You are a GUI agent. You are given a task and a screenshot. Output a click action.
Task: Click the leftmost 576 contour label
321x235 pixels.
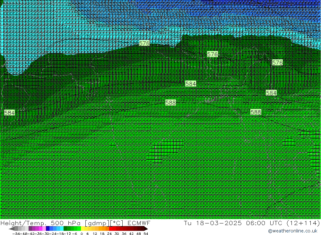pyautogui.click(x=144, y=43)
